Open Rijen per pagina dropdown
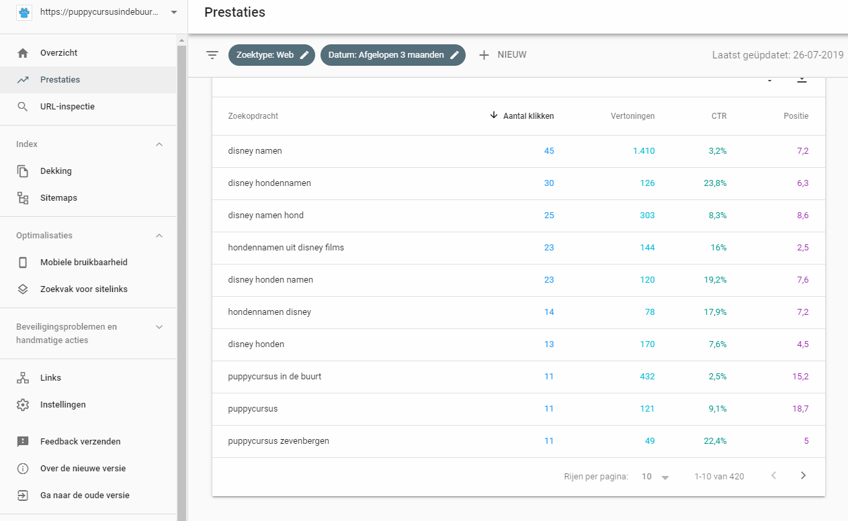The image size is (848, 521). pyautogui.click(x=656, y=477)
